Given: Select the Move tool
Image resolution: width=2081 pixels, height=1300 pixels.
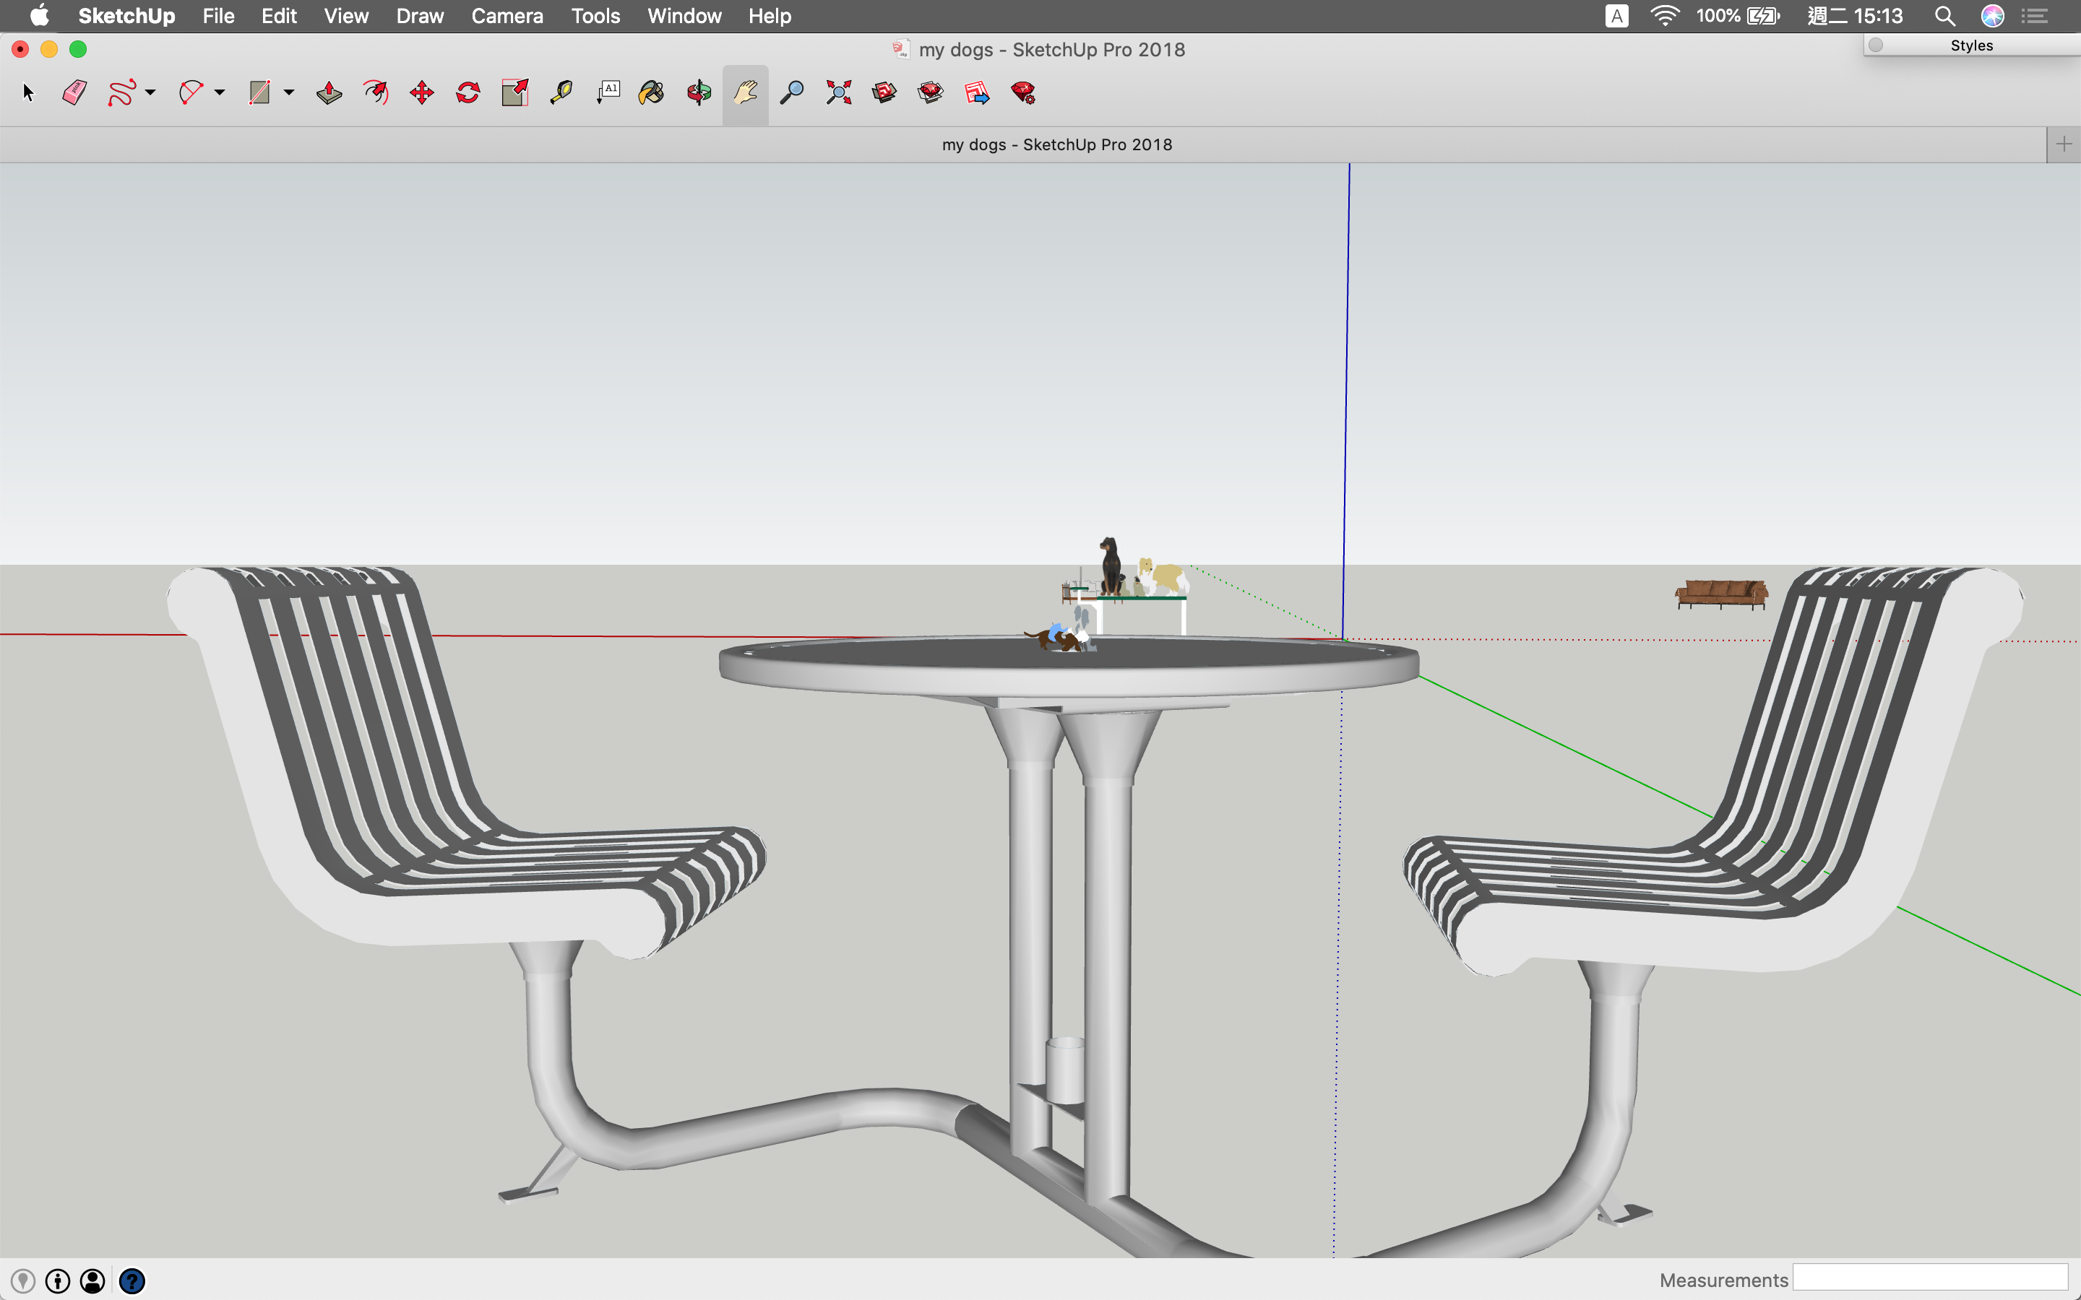Looking at the screenshot, I should (x=421, y=93).
